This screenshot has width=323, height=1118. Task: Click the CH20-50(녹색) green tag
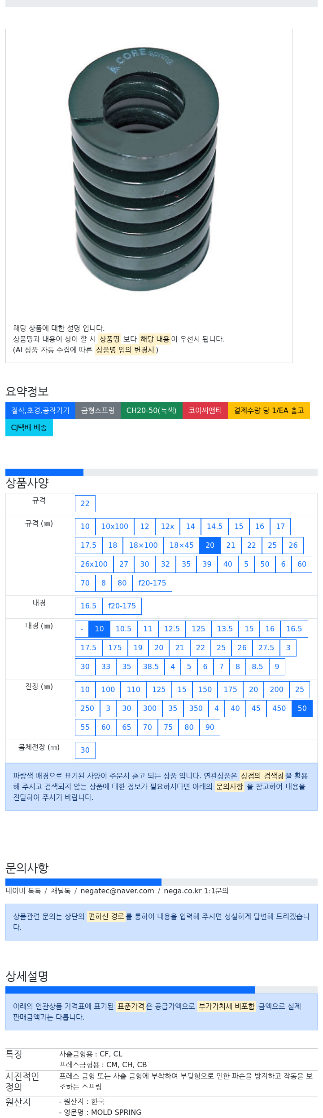click(x=152, y=411)
